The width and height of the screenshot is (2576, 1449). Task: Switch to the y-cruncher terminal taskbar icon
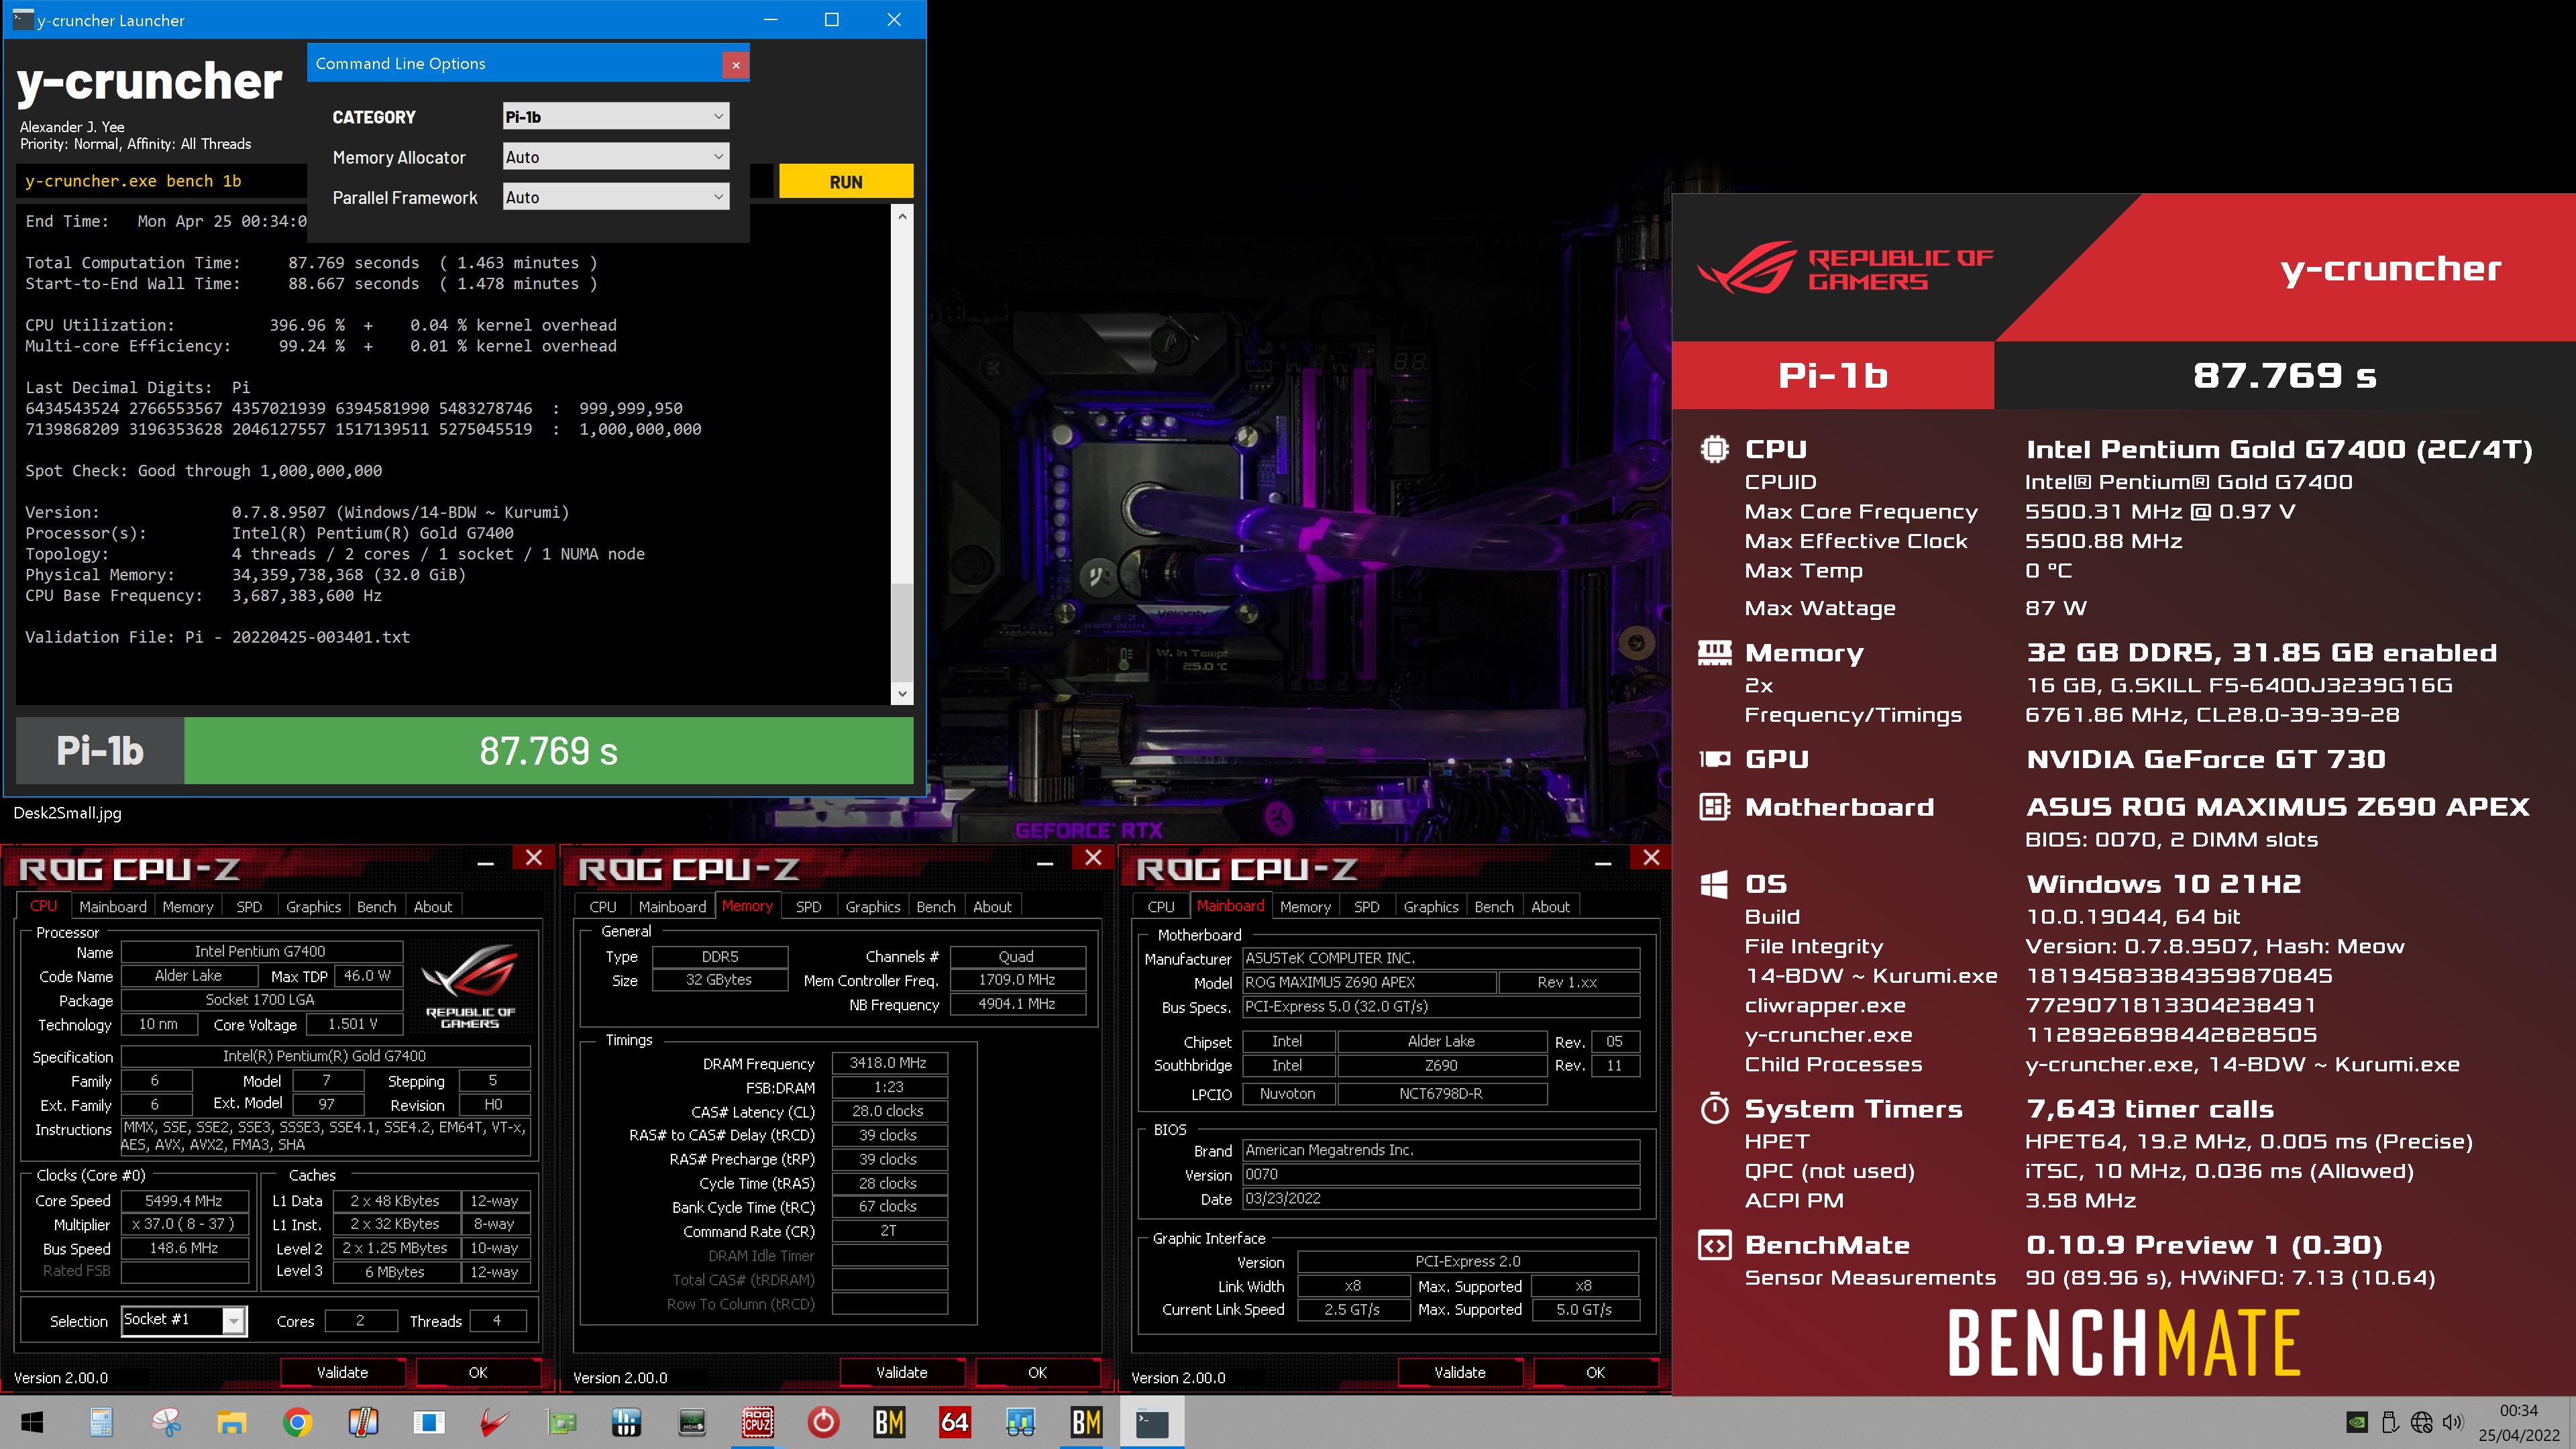pyautogui.click(x=1152, y=1422)
